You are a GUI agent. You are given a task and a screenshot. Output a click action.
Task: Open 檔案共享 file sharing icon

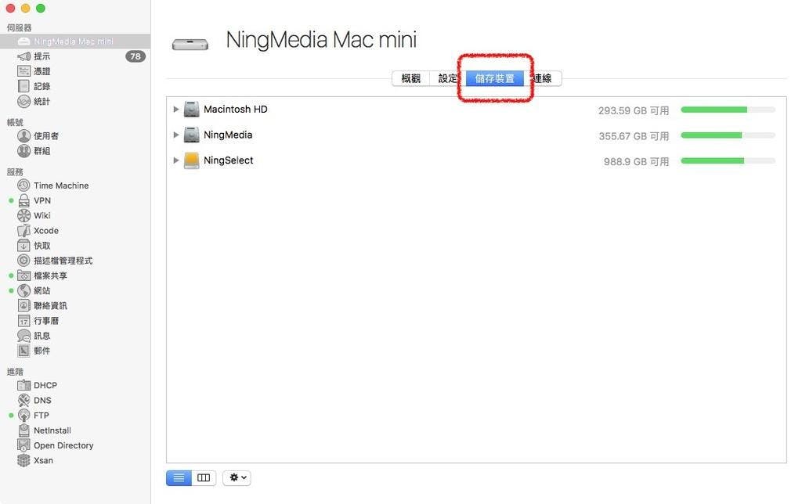click(x=24, y=275)
